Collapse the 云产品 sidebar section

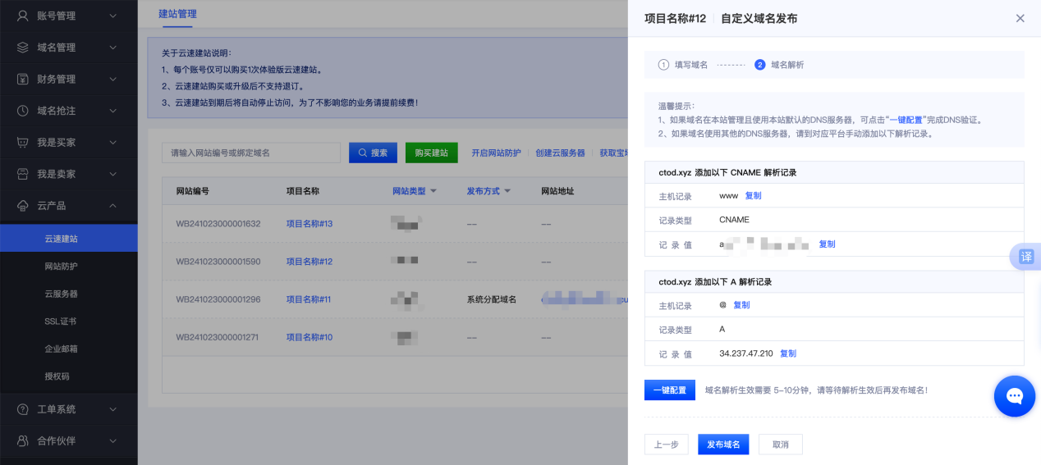(x=112, y=206)
